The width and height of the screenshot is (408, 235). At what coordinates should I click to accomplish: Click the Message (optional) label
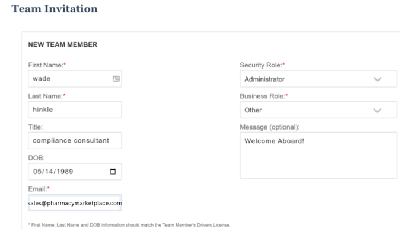click(x=270, y=127)
